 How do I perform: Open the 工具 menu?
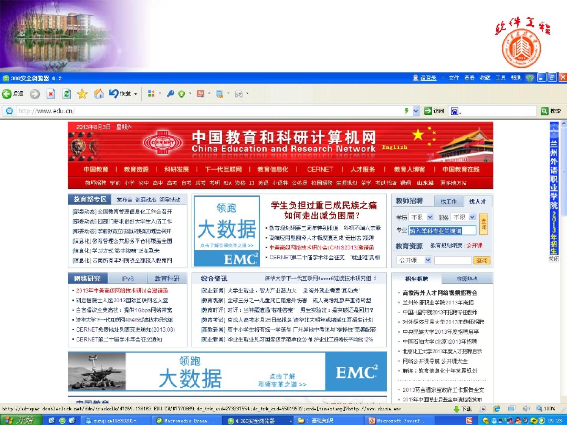500,78
